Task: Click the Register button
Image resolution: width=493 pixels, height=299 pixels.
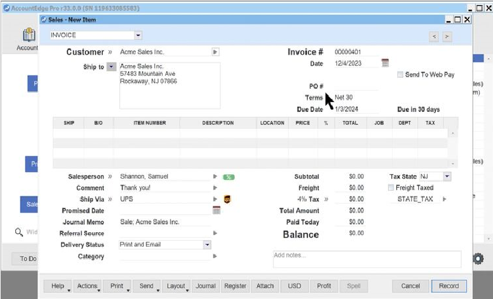Action: 235,286
